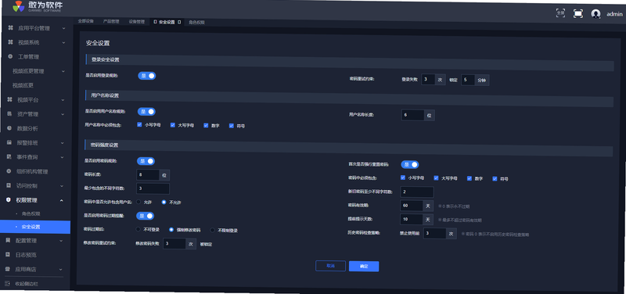This screenshot has width=626, height=294.
Task: Click the 报警排班 sidebar icon
Action: coord(9,142)
